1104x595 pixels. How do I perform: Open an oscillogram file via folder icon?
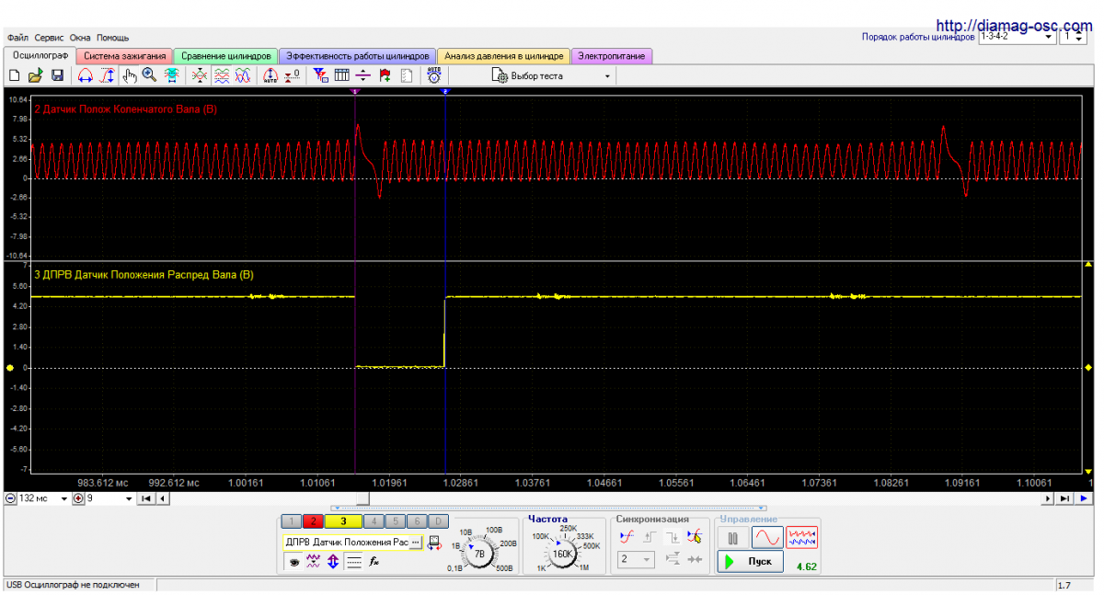(35, 75)
